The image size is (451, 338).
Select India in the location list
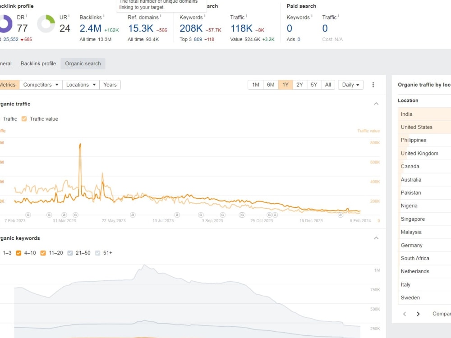tap(424, 114)
